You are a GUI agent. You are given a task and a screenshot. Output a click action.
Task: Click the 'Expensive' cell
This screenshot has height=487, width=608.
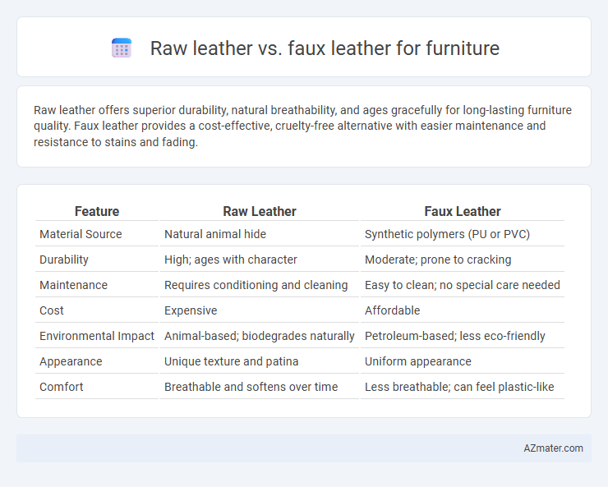point(191,310)
